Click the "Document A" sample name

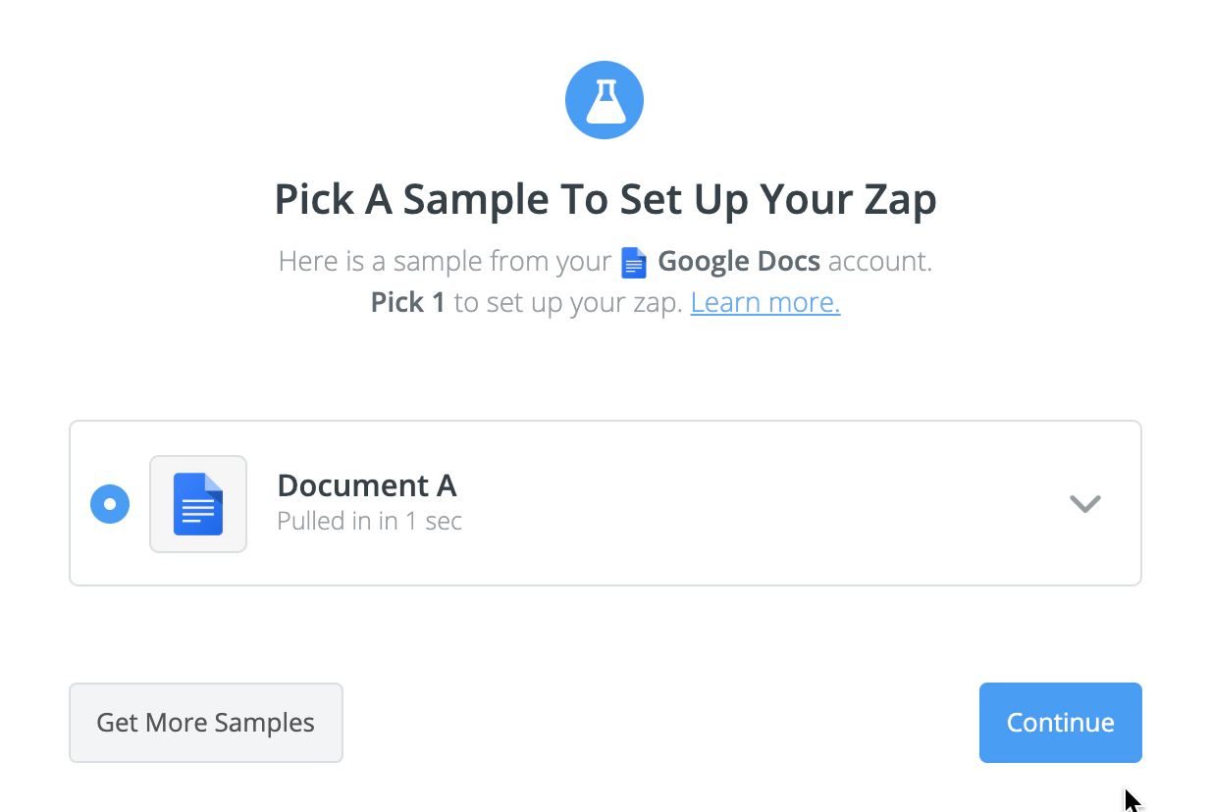(367, 485)
